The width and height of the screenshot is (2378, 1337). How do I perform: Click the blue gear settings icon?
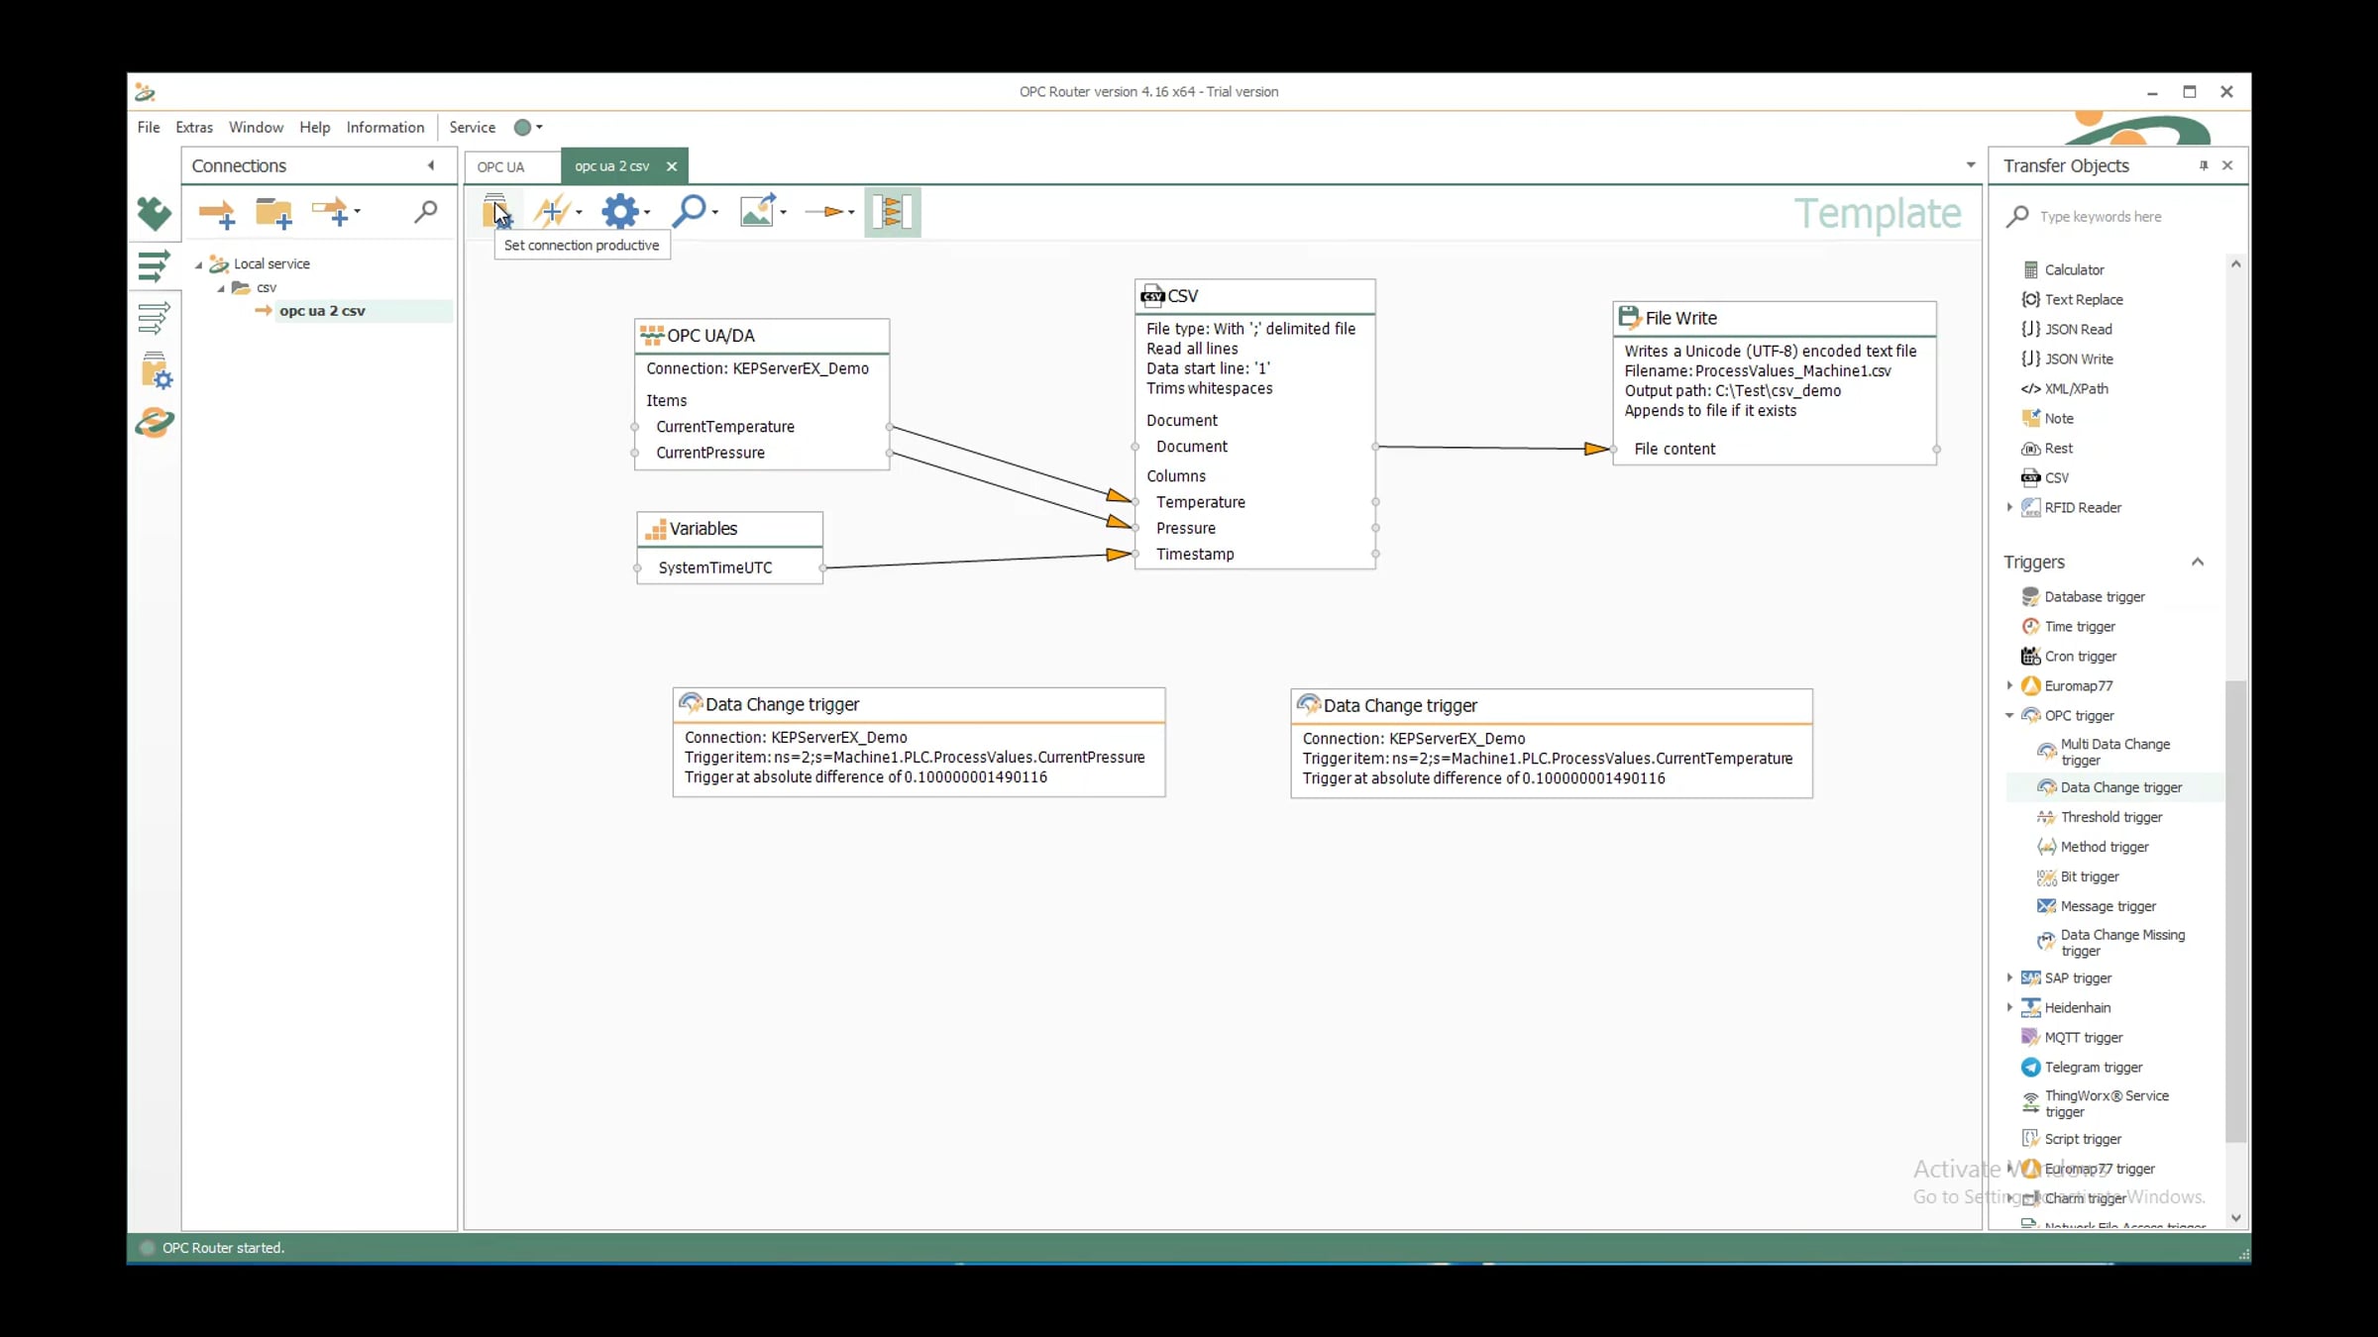click(620, 211)
